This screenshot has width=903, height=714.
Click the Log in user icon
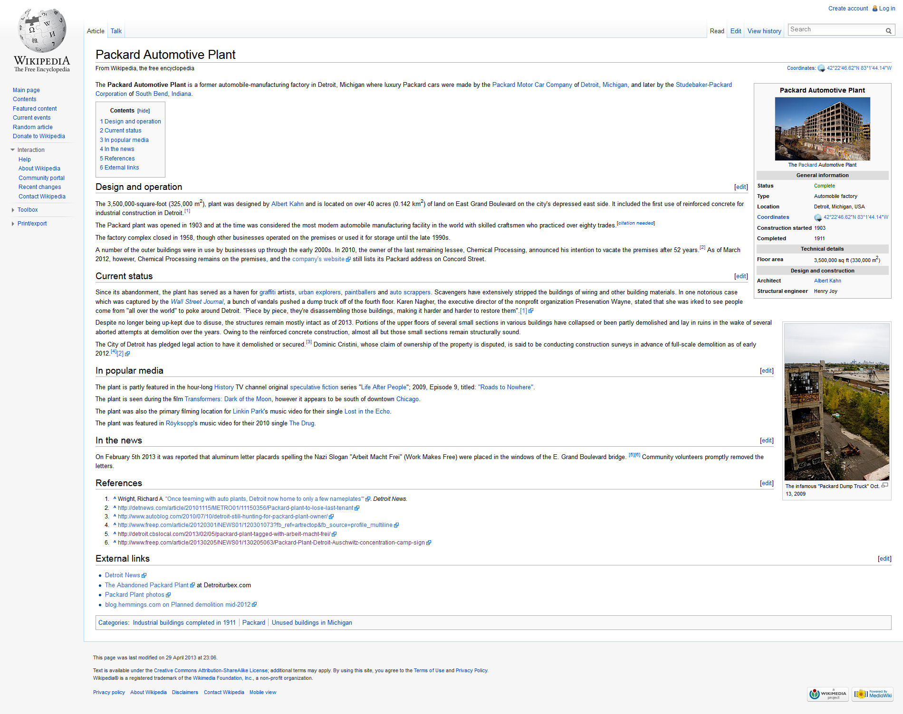pos(874,9)
